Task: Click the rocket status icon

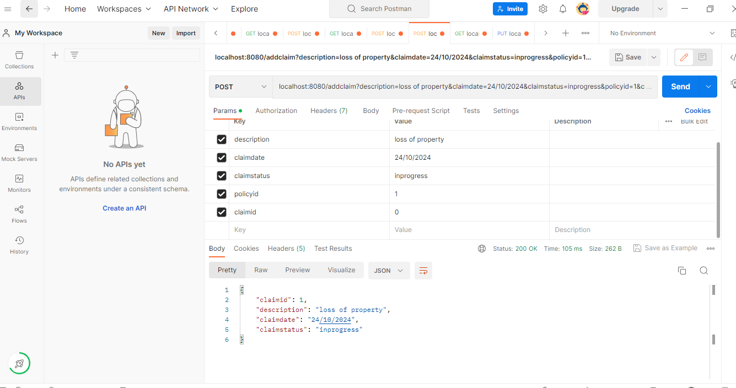Action: [19, 363]
